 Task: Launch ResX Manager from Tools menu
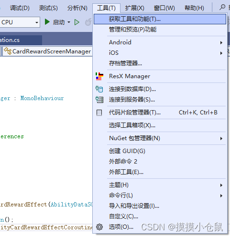(x=160, y=76)
